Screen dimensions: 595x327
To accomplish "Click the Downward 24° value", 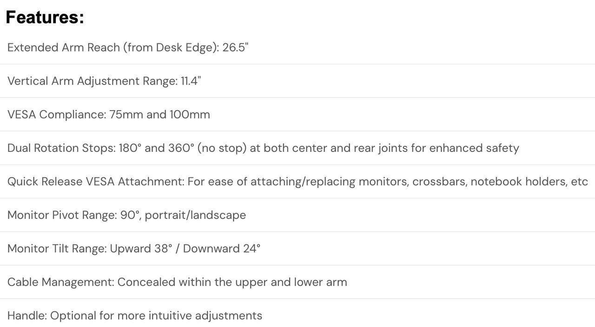I will tap(222, 248).
